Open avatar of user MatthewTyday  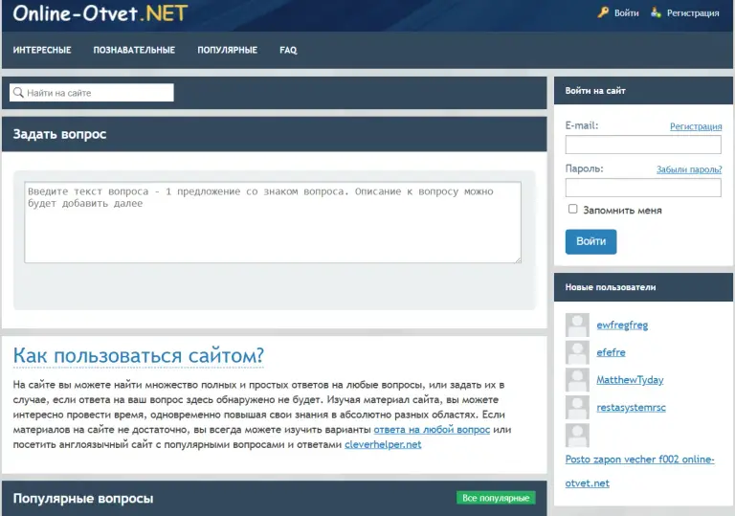click(577, 379)
